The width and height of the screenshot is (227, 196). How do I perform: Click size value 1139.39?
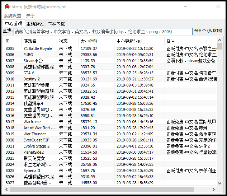(x=88, y=61)
